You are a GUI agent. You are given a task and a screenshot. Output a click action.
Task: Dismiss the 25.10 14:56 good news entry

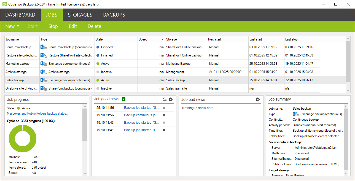164,108
